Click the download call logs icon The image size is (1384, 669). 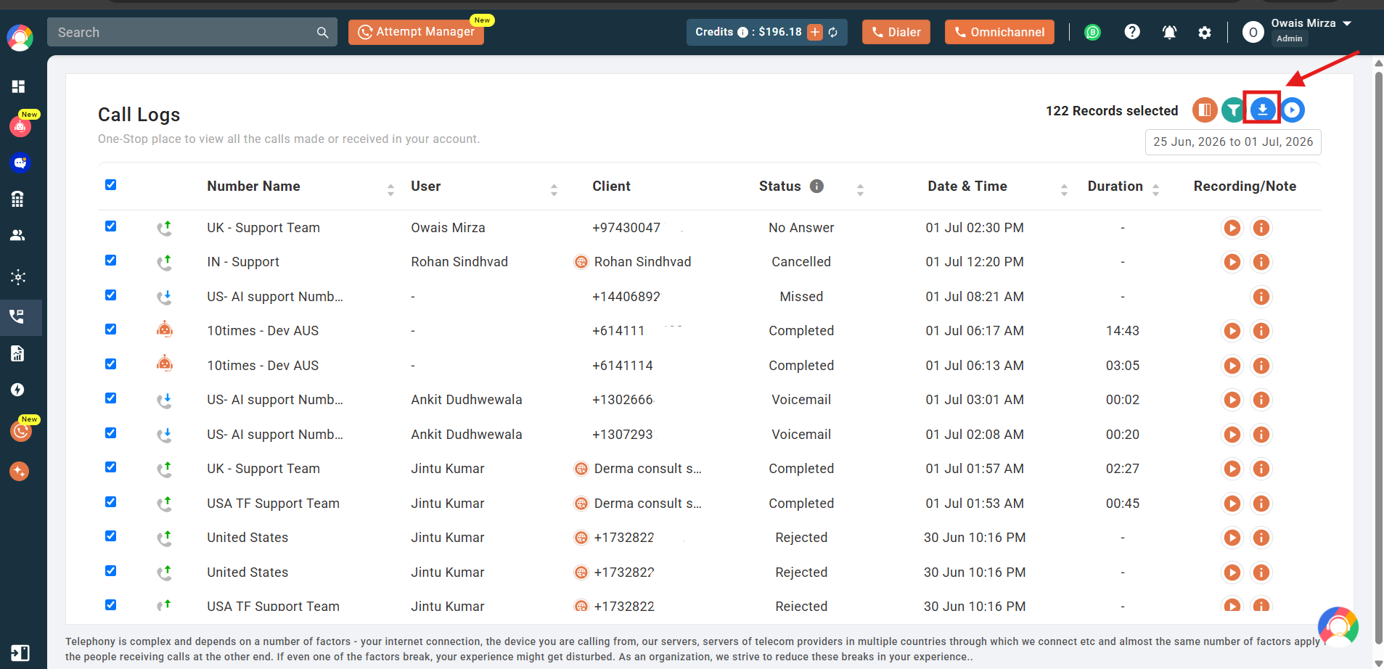1262,110
